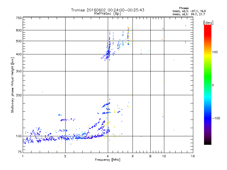This screenshot has height=170, width=227.
Task: Click the x-axis label '4'
Action: (x=108, y=156)
